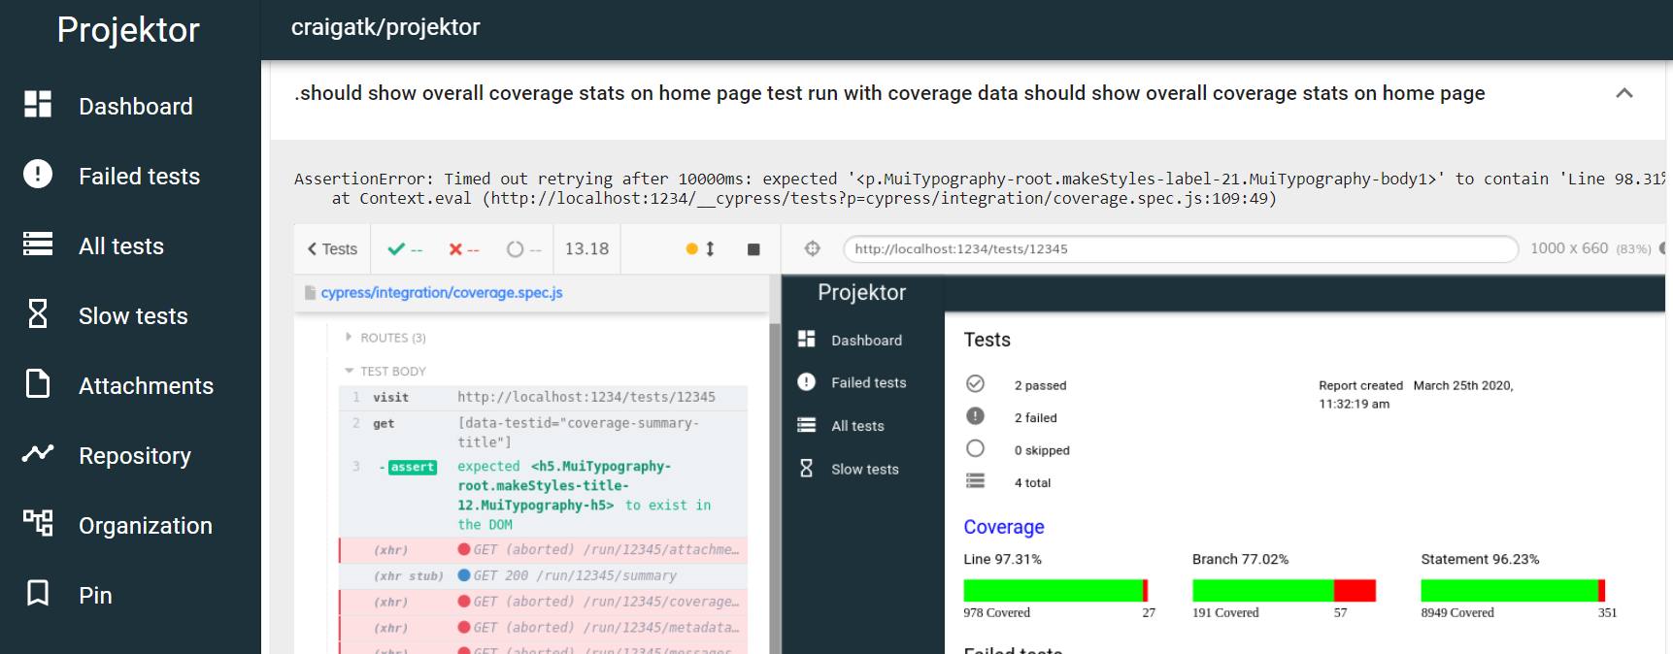
Task: Click the aborted coverage xhr row
Action: tap(543, 603)
